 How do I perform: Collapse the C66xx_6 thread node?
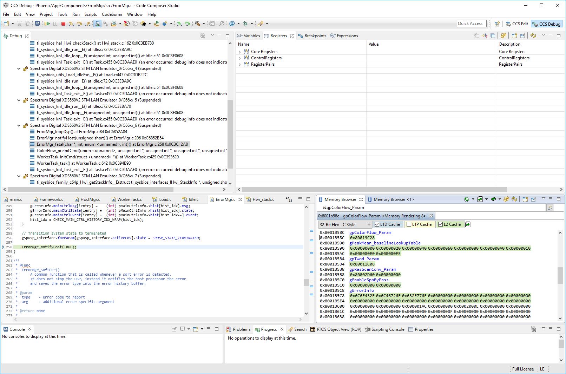(19, 125)
